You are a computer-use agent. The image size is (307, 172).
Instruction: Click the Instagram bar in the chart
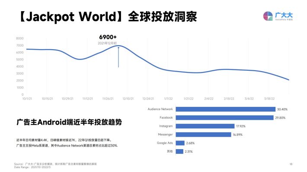205,126
